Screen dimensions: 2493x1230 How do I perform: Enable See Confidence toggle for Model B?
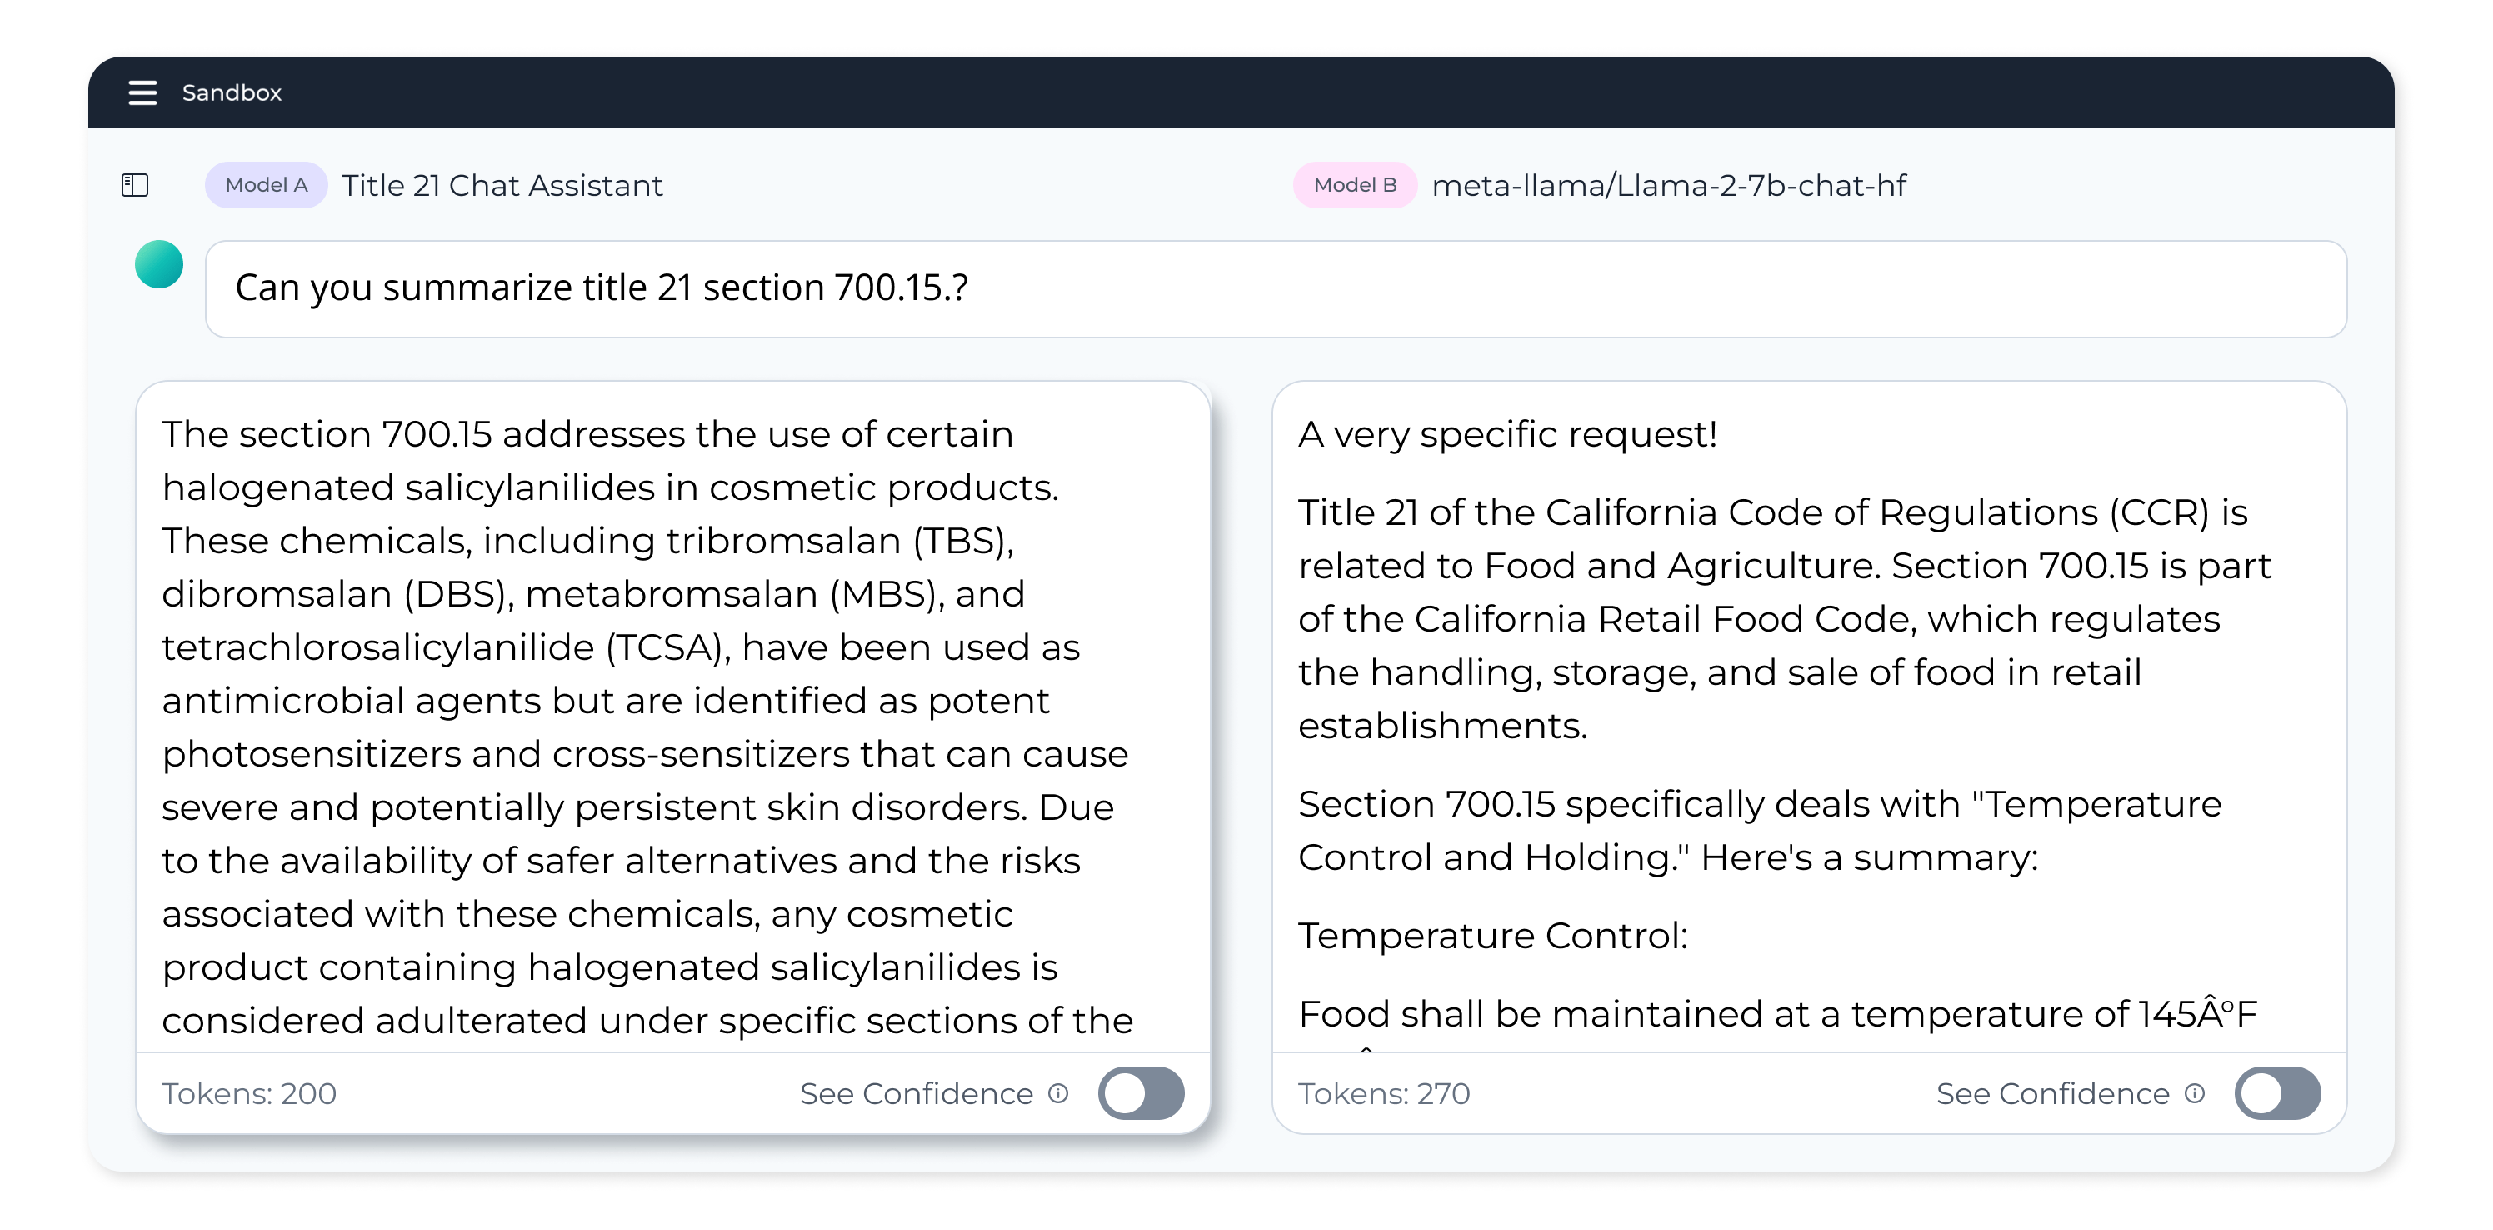[2277, 1092]
